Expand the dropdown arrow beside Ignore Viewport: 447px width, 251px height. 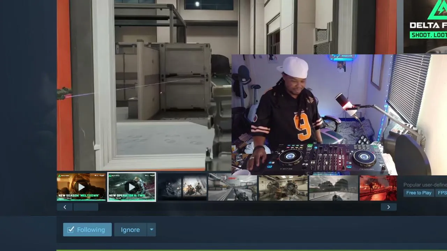click(152, 230)
